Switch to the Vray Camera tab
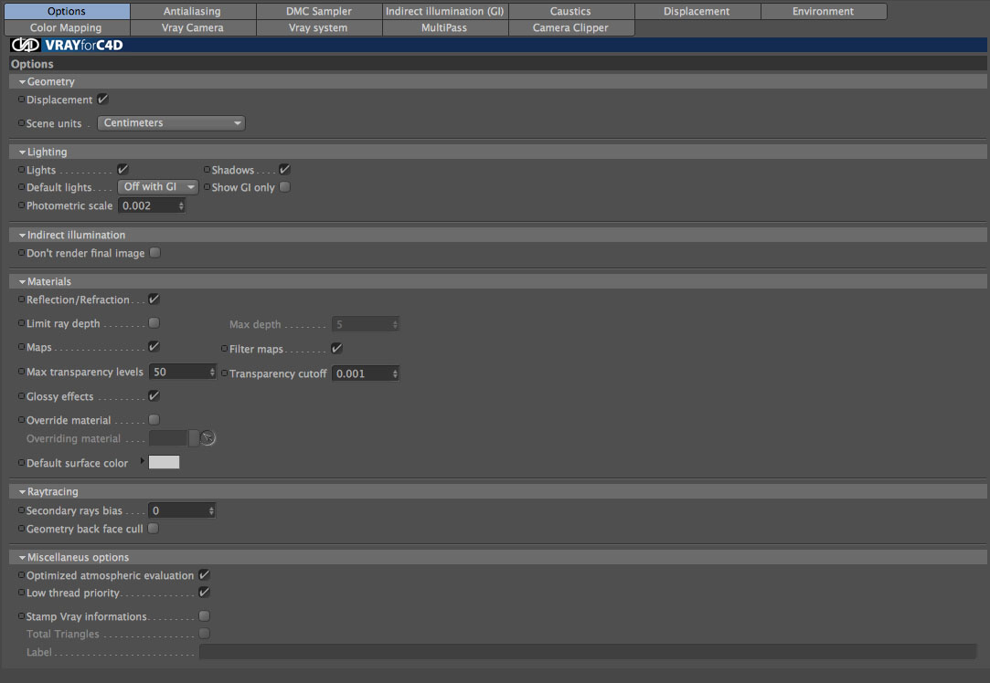990x683 pixels. click(193, 27)
